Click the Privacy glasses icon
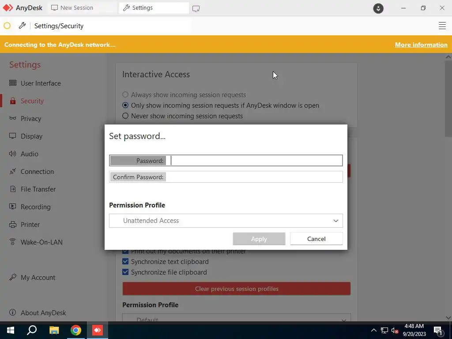The height and width of the screenshot is (339, 452). pos(13,118)
